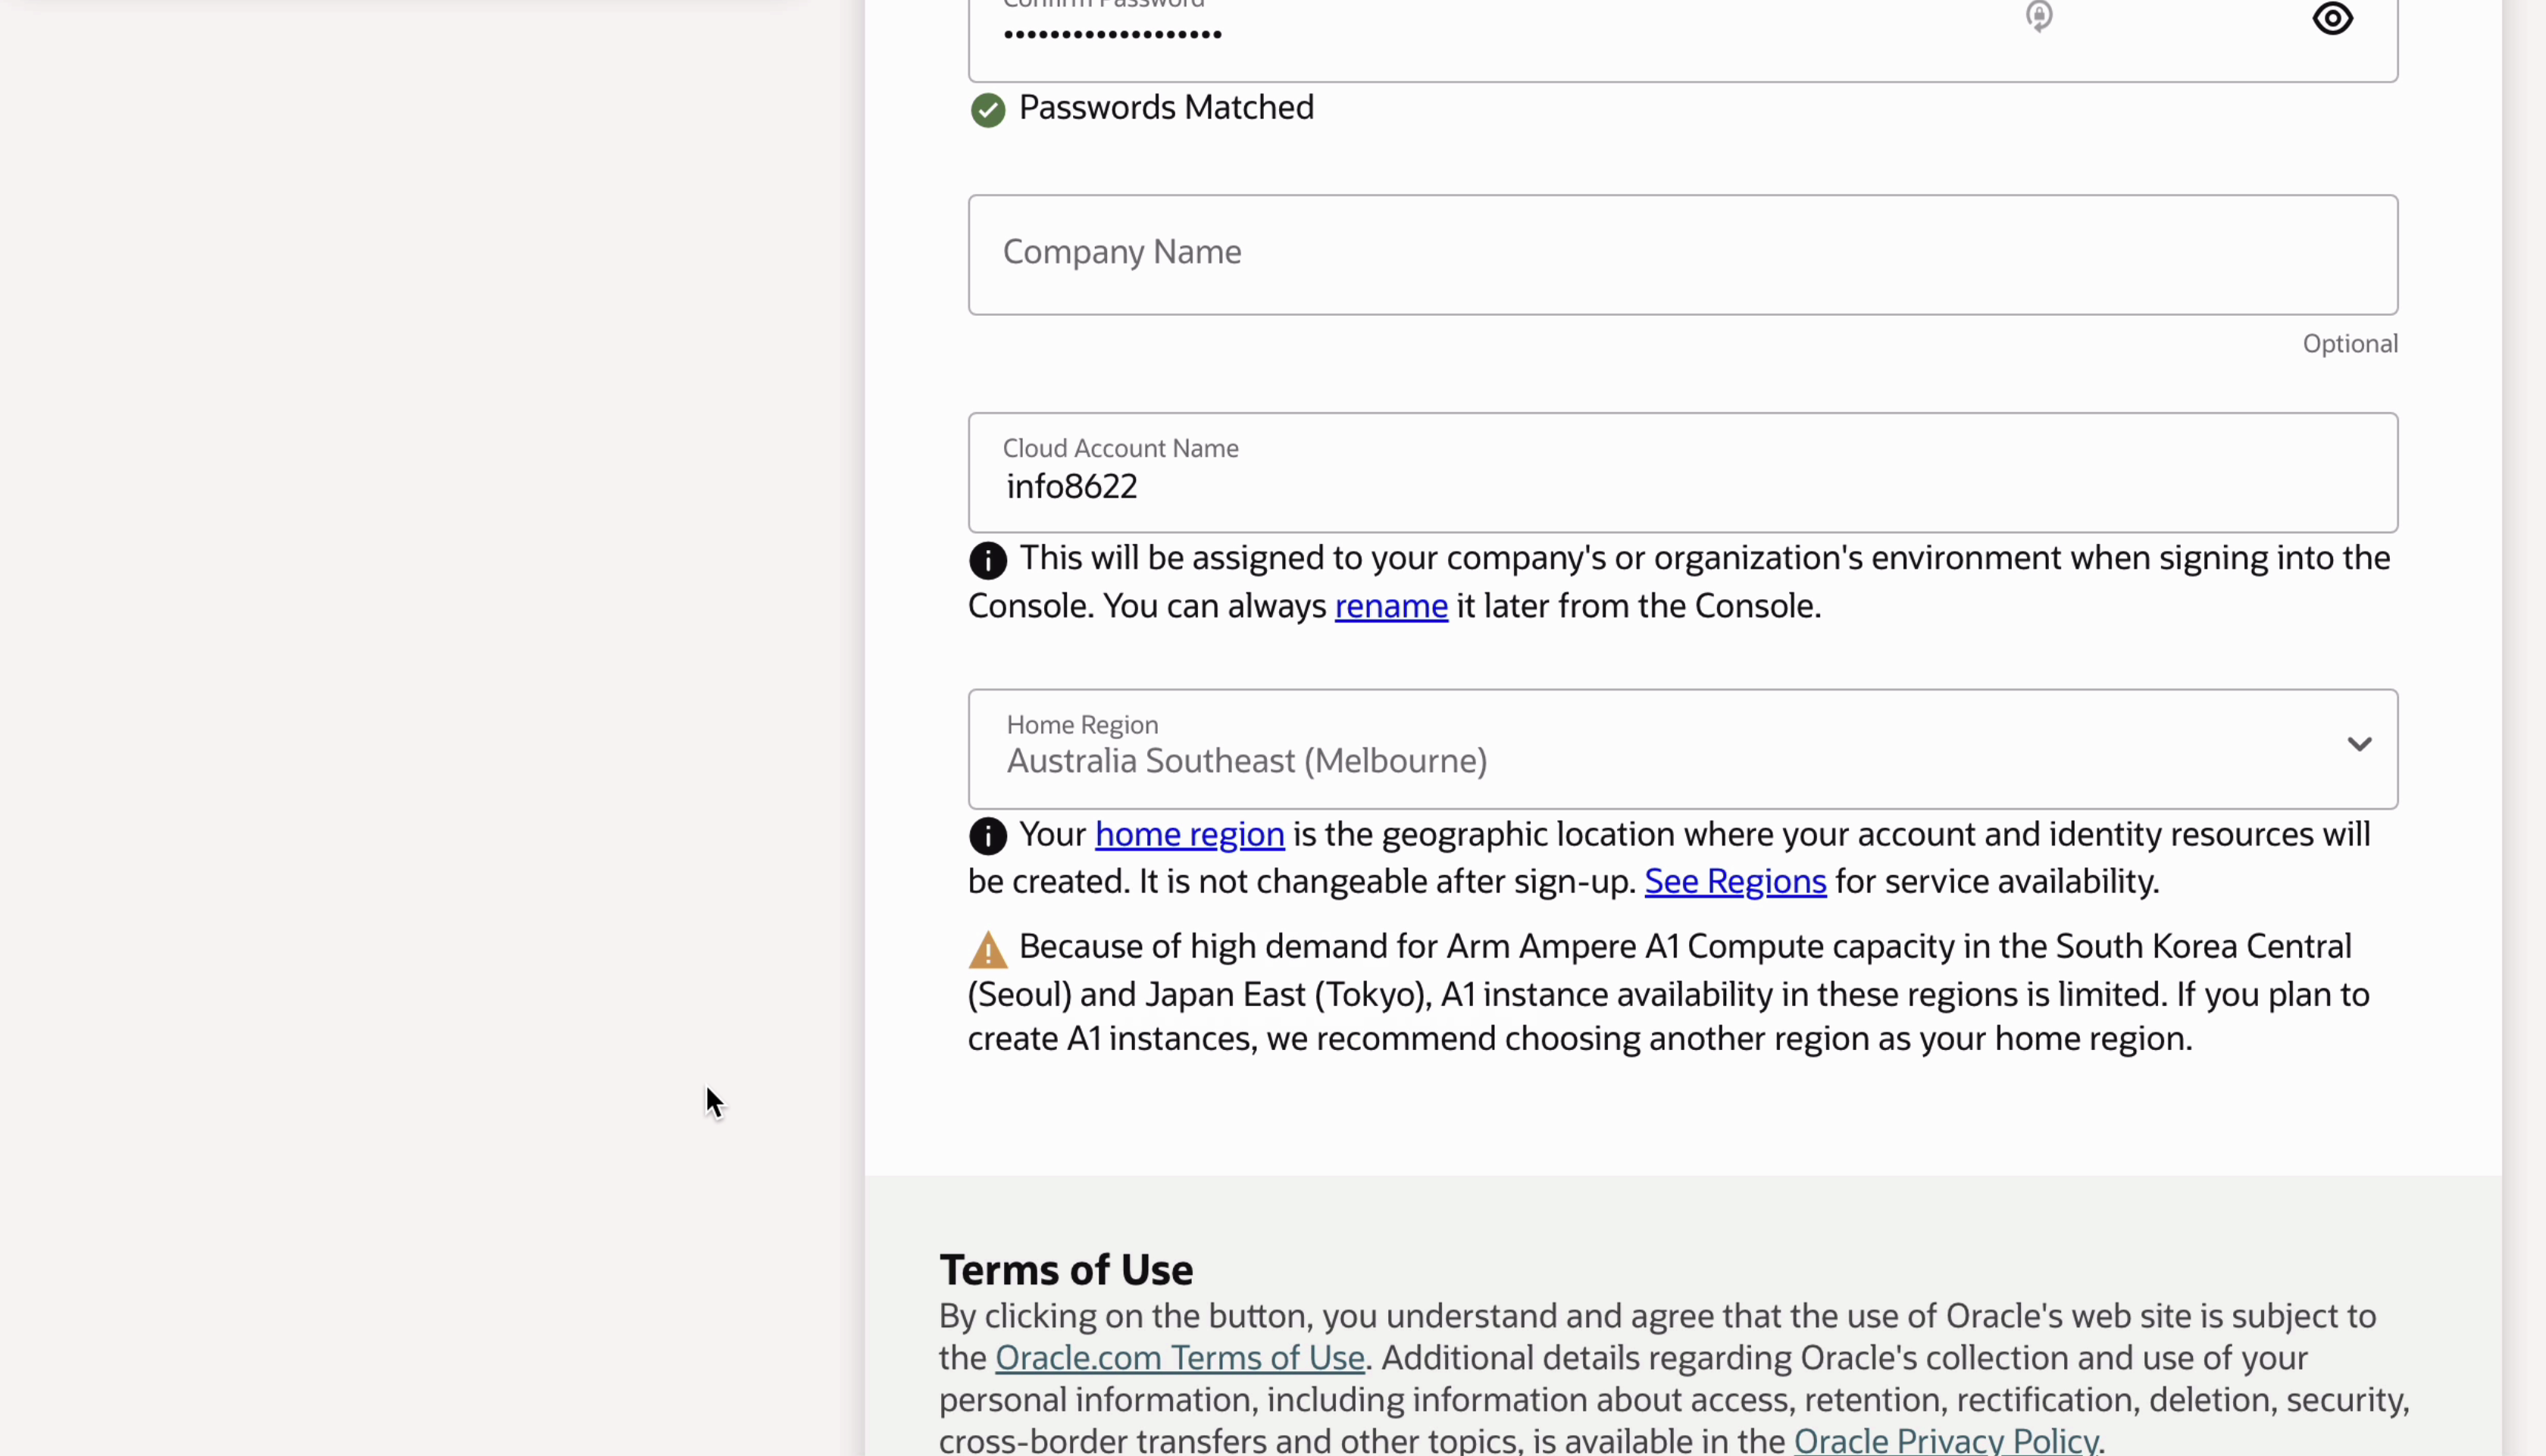Click the "Optional" label under Company Name
2546x1456 pixels.
[x=2349, y=344]
